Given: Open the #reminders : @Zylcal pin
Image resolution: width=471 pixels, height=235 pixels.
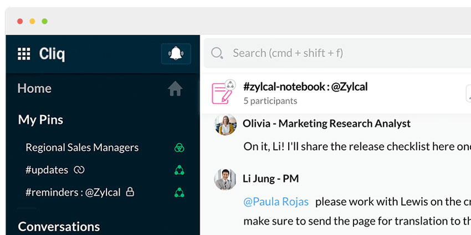Looking at the screenshot, I should click(73, 192).
